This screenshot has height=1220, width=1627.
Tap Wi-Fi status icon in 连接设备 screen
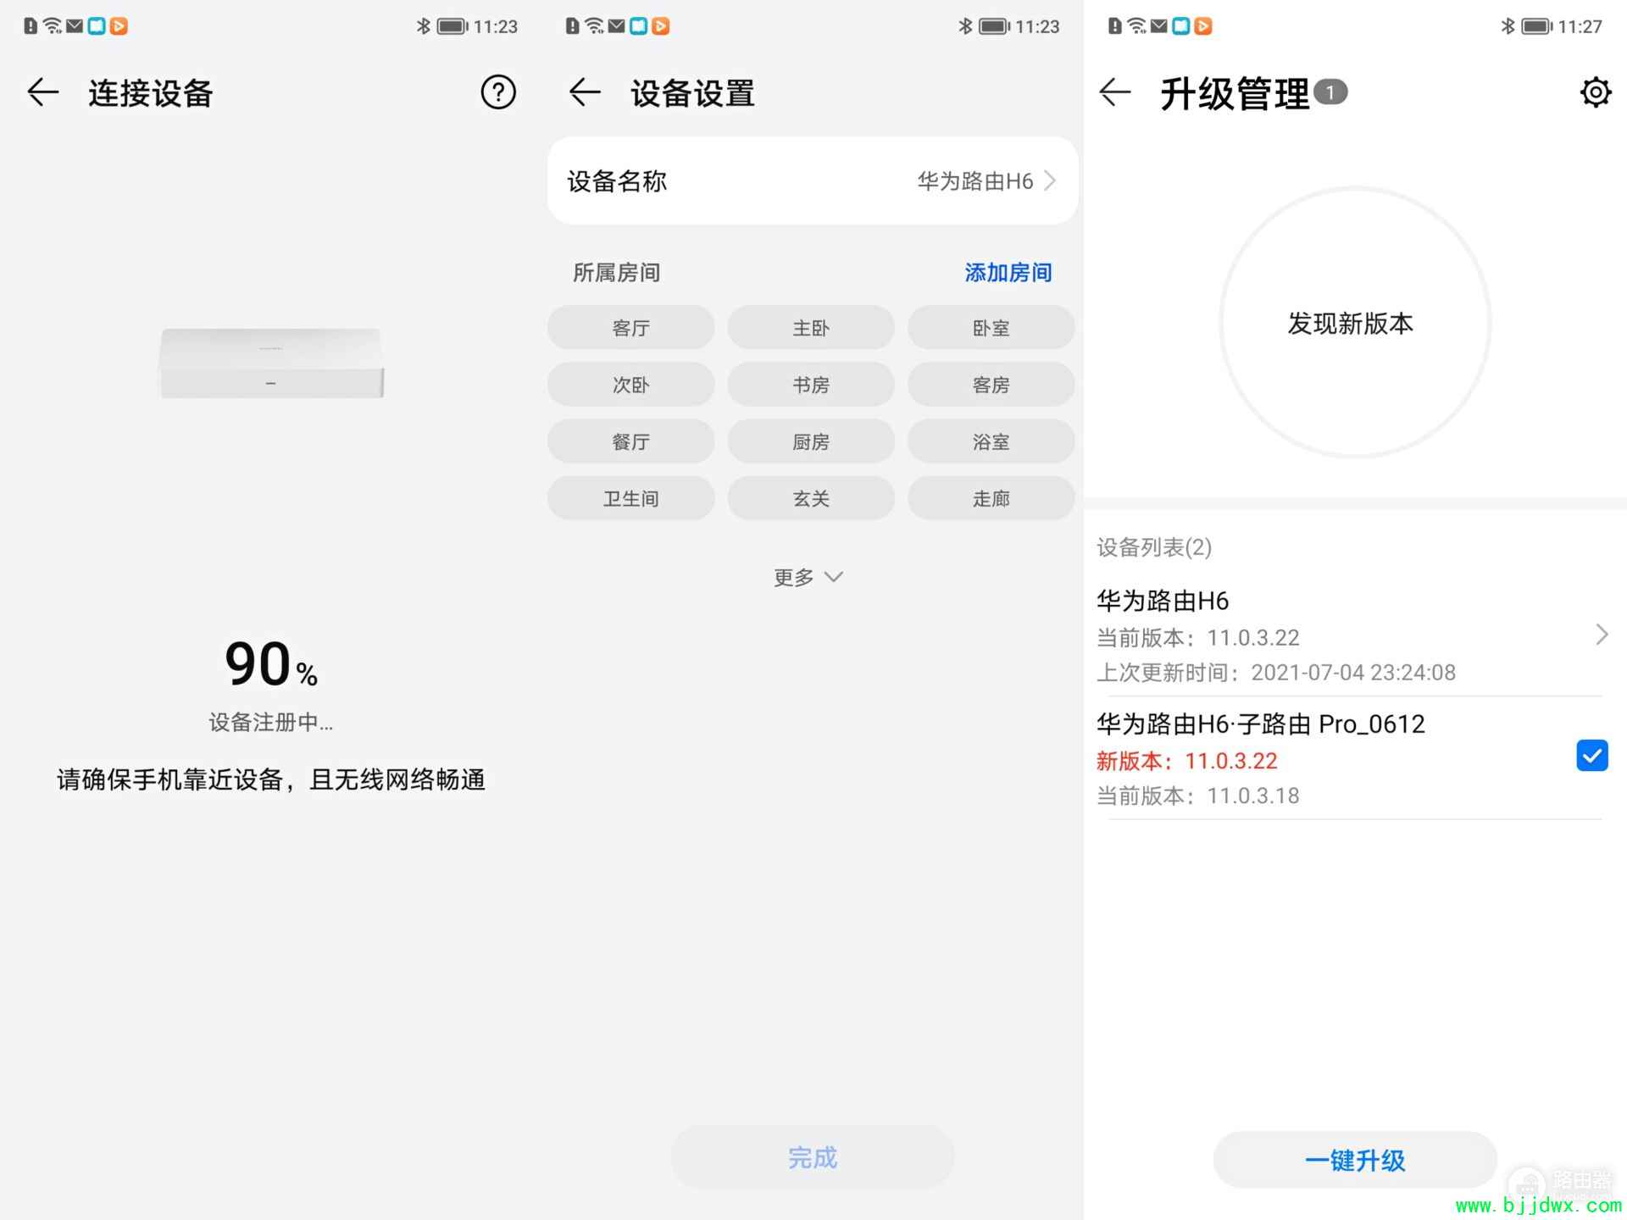coord(53,26)
